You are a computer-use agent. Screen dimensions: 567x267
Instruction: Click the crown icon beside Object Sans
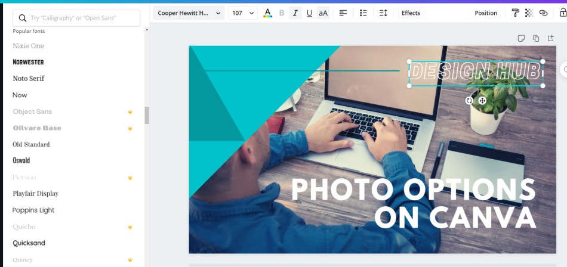130,112
